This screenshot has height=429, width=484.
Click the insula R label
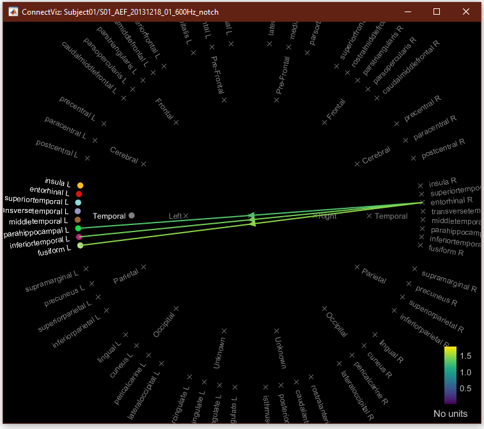coord(442,182)
